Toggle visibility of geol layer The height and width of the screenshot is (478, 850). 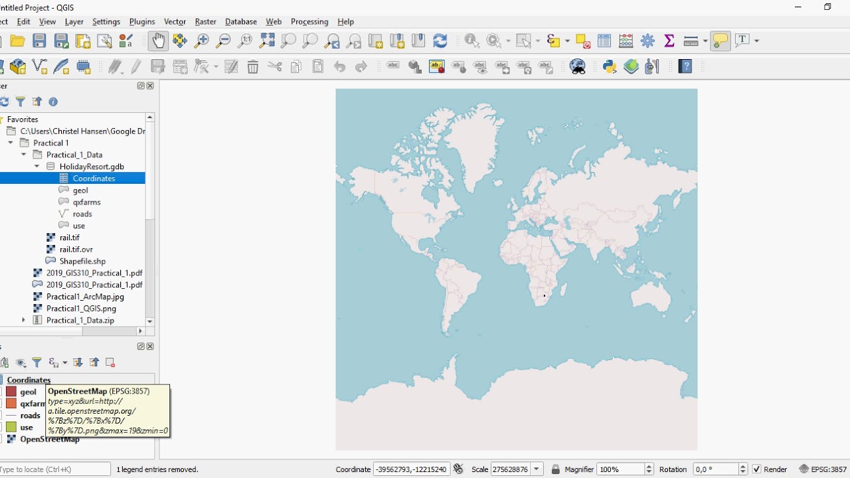point(2,392)
